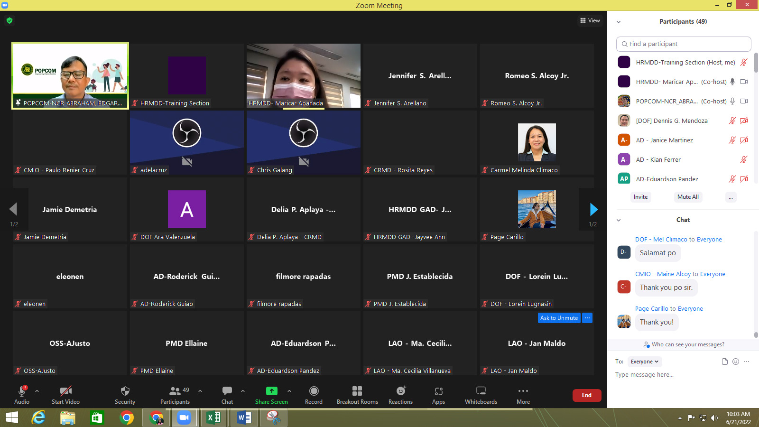Open options ellipsis on the LAO - Jan Maldo tile

pyautogui.click(x=587, y=318)
